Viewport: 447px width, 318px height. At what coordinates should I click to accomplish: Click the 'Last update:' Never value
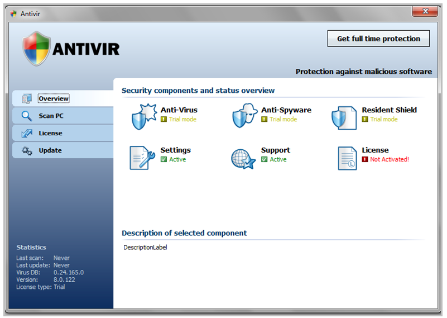coord(61,265)
